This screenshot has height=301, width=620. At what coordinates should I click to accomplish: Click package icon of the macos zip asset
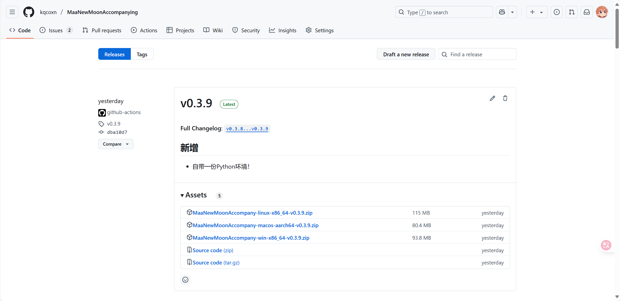point(189,225)
